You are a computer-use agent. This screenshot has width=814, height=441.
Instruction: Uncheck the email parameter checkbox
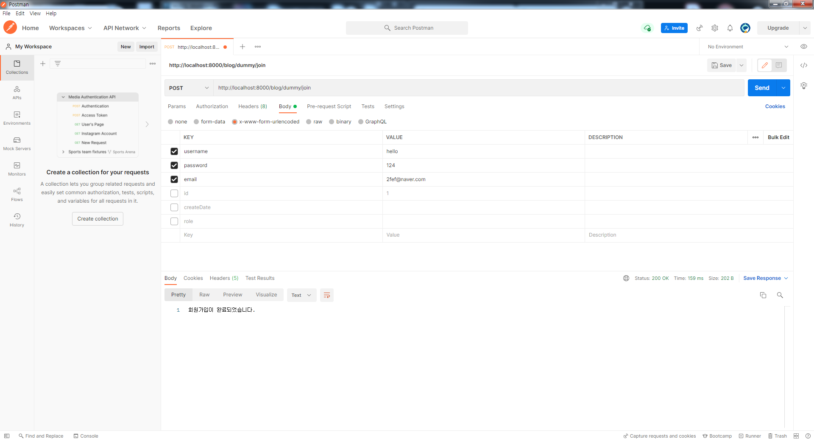pyautogui.click(x=174, y=179)
